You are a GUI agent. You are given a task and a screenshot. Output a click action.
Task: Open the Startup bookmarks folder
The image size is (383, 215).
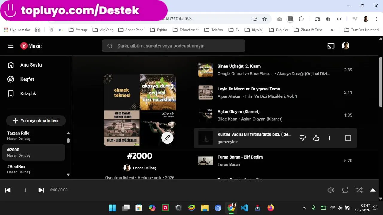(78, 30)
